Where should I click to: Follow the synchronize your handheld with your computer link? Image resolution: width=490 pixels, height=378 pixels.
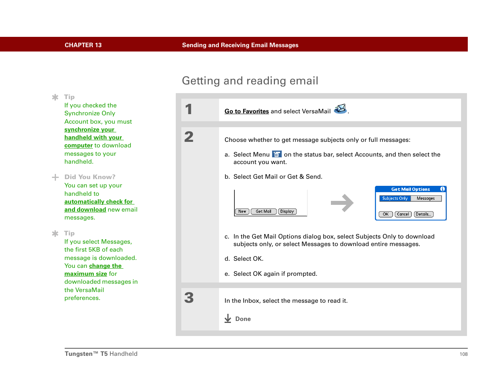point(94,137)
